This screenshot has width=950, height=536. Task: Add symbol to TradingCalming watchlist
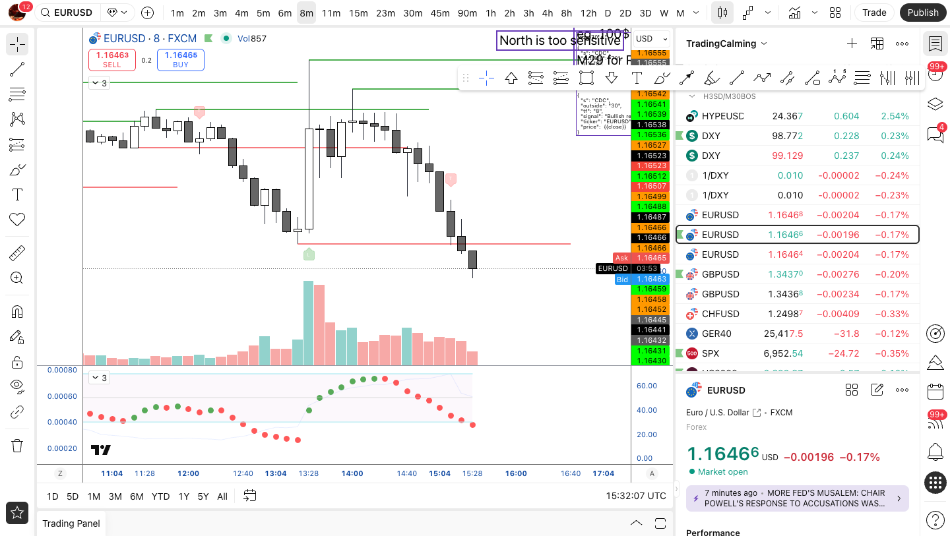(x=852, y=44)
